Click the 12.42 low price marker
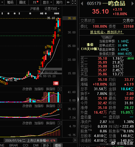The height and width of the screenshot is (147, 135). (13, 80)
